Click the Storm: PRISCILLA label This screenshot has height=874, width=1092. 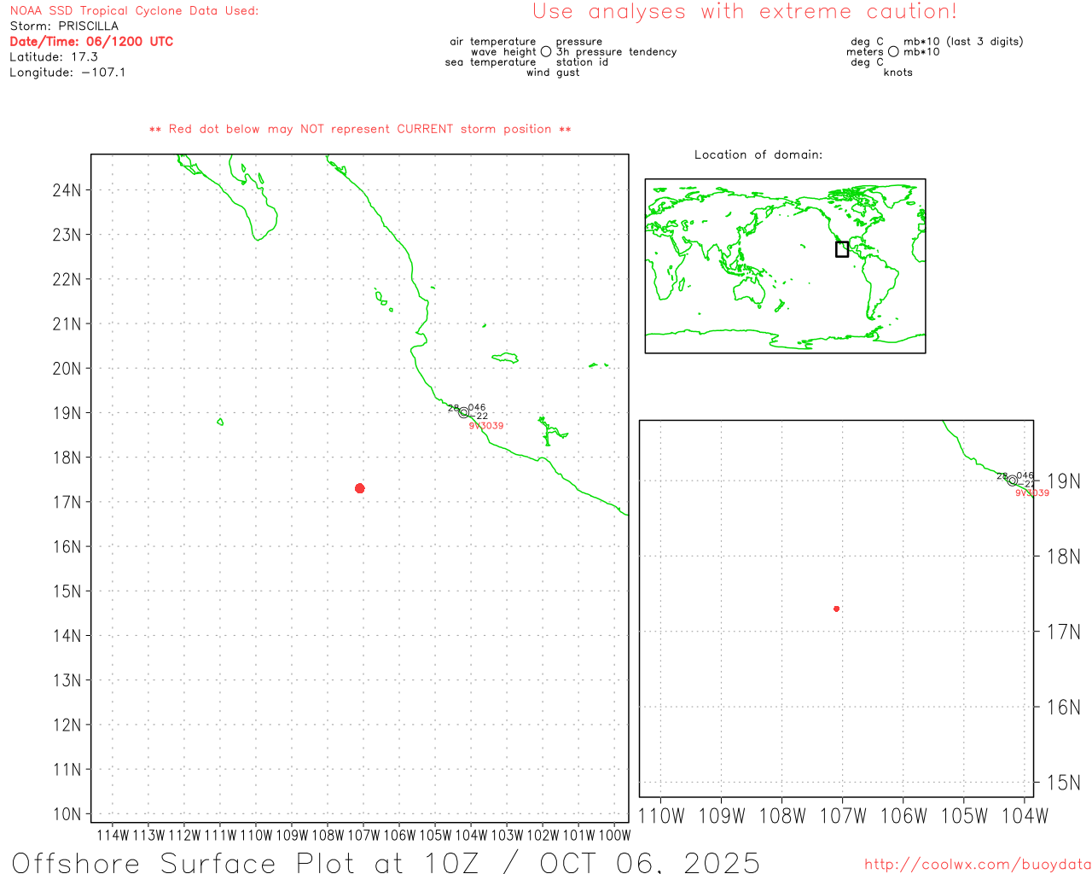coord(64,26)
